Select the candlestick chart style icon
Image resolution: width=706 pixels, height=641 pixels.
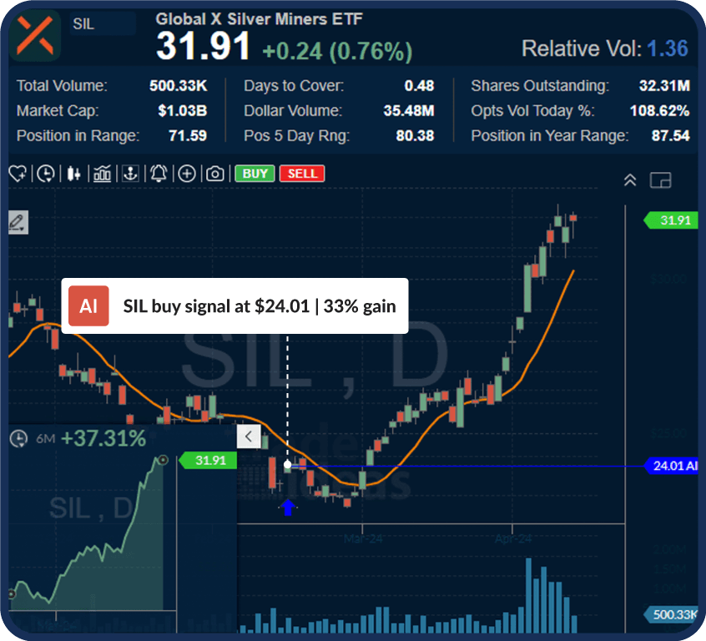73,174
